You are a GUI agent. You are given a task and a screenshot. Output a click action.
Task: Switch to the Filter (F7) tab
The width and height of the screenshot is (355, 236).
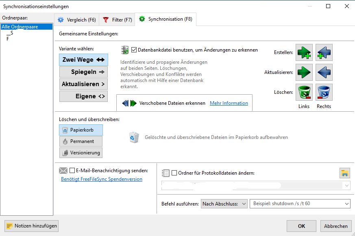point(117,20)
